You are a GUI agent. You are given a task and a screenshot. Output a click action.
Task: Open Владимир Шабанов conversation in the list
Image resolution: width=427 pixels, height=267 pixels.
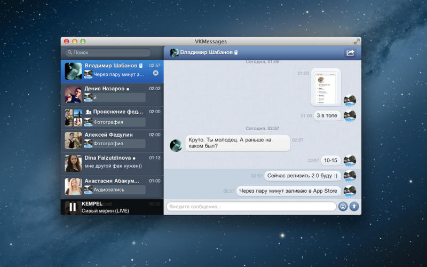[112, 72]
